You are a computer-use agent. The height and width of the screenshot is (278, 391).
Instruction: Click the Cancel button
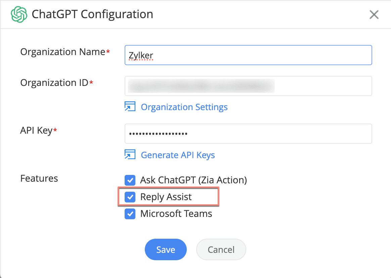(221, 249)
